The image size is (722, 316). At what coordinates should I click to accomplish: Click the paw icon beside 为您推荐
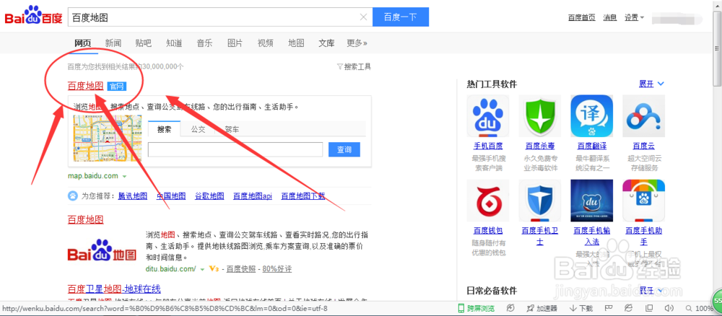coord(73,196)
